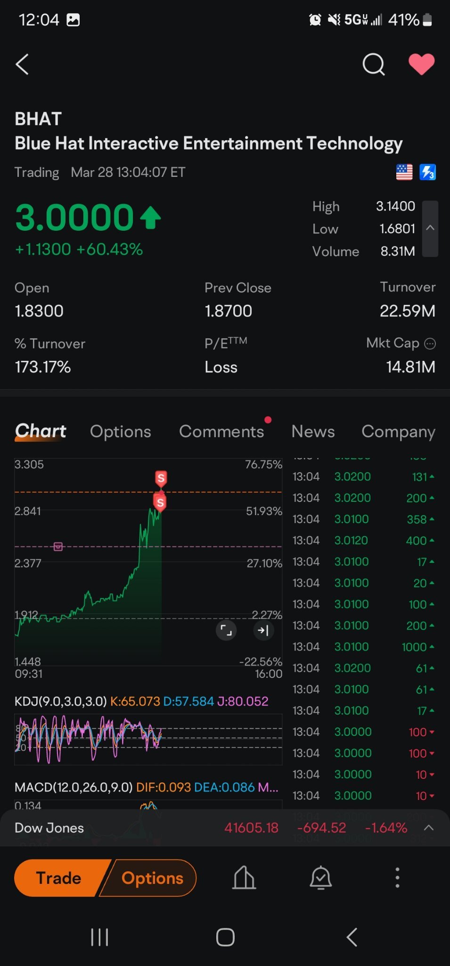
Task: Tap the Prev Close value 1.8700
Action: coord(229,311)
